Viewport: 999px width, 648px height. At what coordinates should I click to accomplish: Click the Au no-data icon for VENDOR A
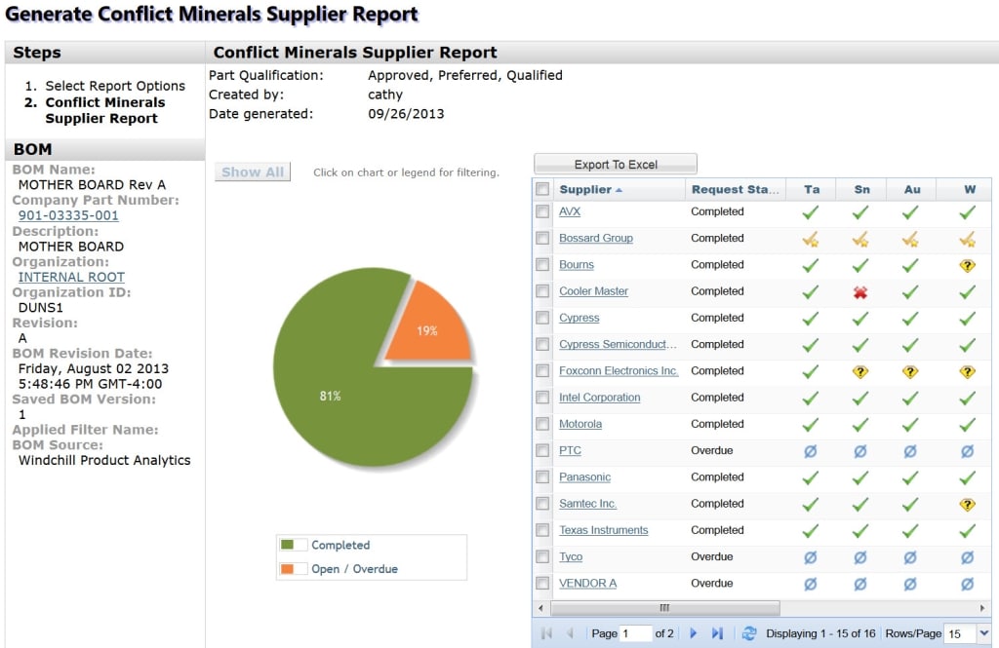(910, 584)
